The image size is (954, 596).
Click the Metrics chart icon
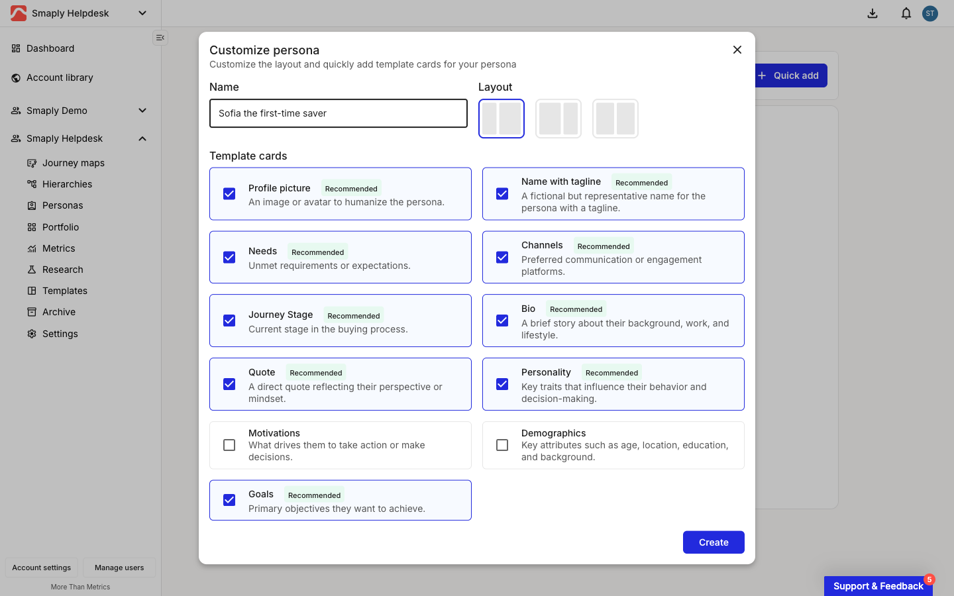(x=32, y=248)
